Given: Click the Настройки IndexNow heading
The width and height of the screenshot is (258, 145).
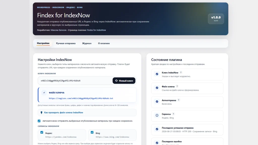Looking at the screenshot, I should (55, 60).
